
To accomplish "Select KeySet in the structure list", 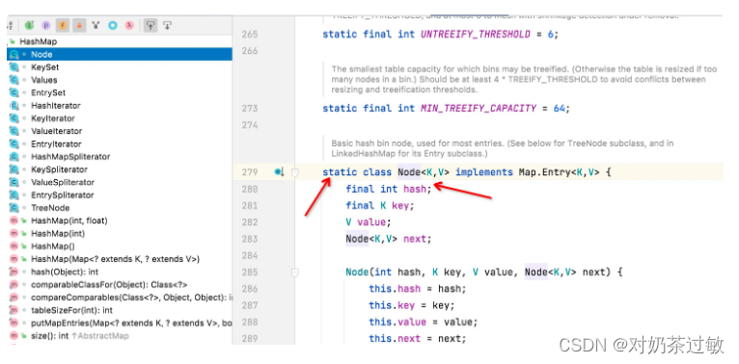I will point(45,67).
